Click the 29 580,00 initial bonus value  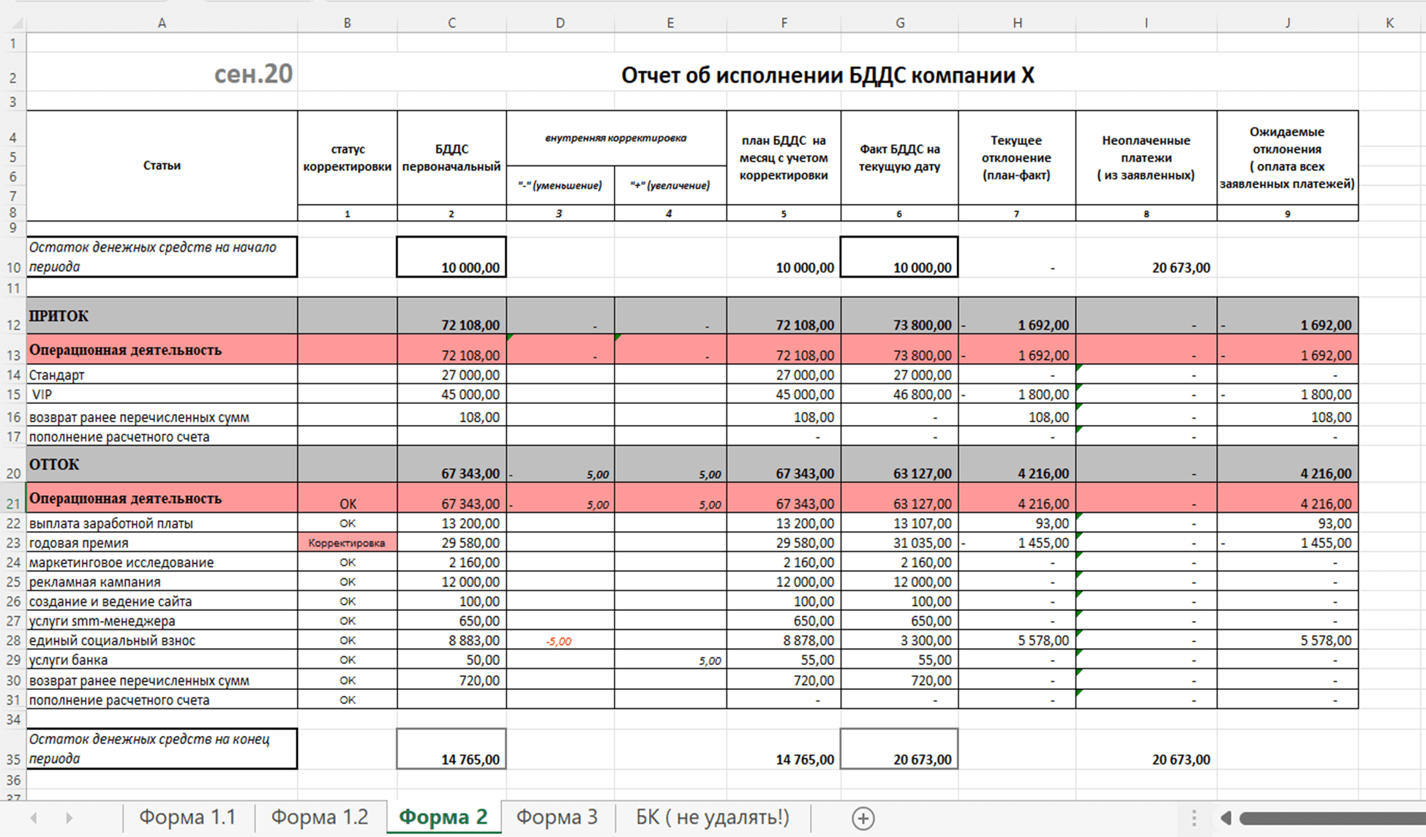pos(451,543)
